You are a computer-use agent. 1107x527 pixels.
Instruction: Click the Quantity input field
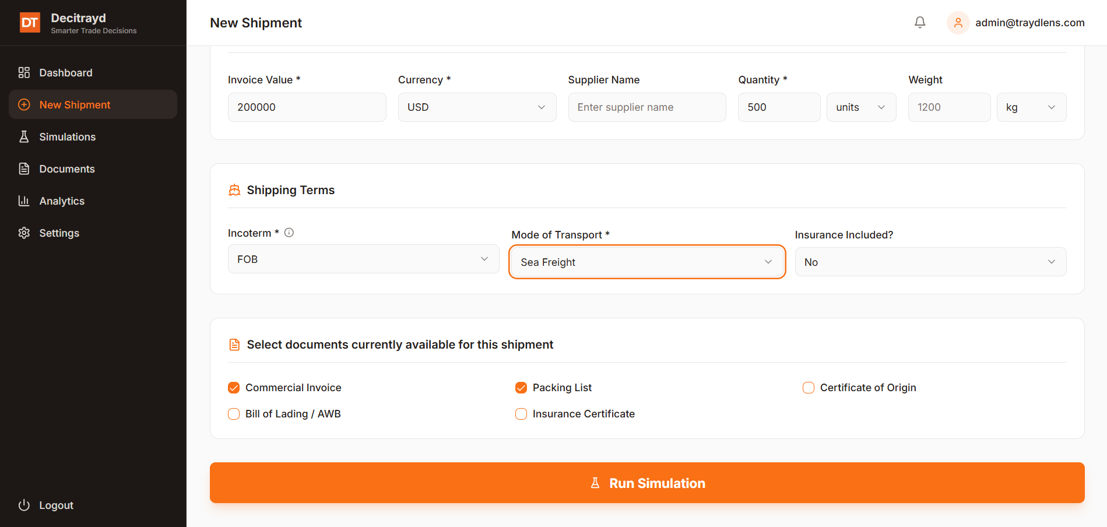779,107
